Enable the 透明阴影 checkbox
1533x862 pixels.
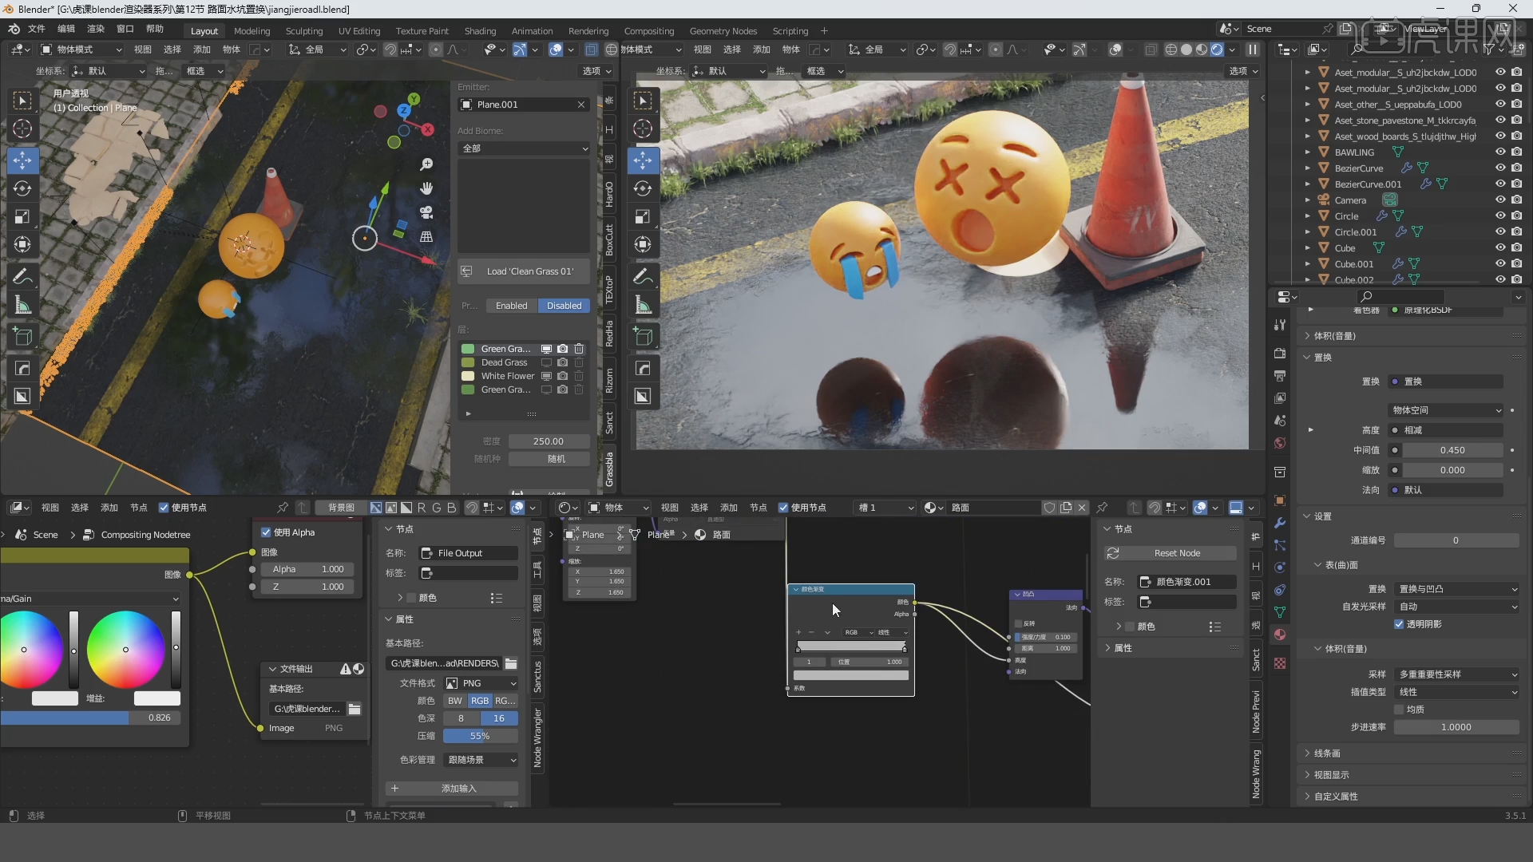point(1400,624)
